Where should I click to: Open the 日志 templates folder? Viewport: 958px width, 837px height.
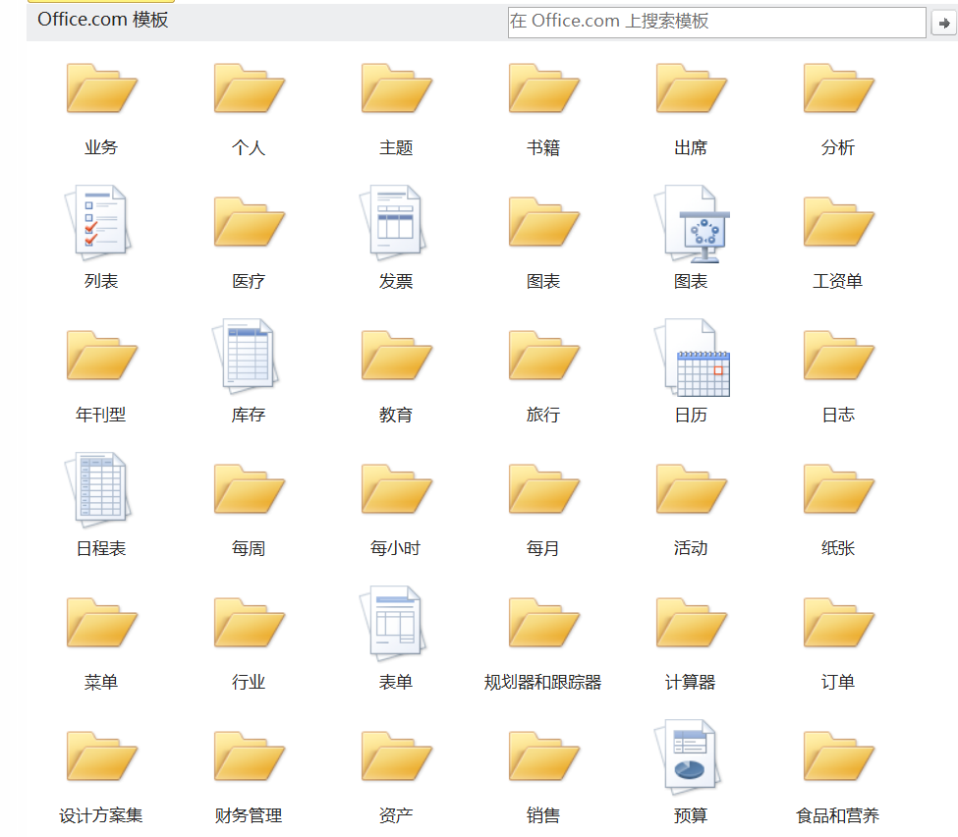pyautogui.click(x=838, y=357)
